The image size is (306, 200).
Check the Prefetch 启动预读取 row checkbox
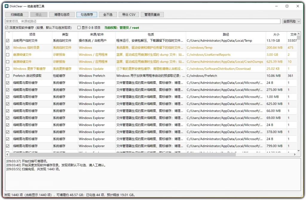tap(7, 76)
